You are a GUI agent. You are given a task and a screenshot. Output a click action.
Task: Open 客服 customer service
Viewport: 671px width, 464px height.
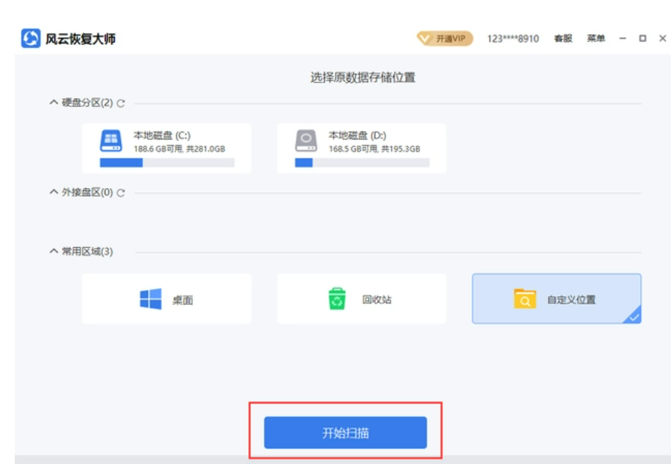tap(563, 39)
